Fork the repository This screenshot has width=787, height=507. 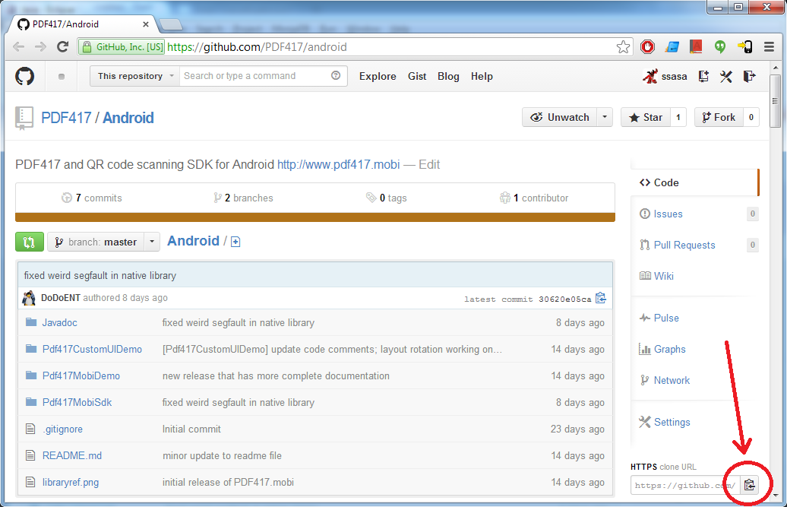pyautogui.click(x=719, y=117)
